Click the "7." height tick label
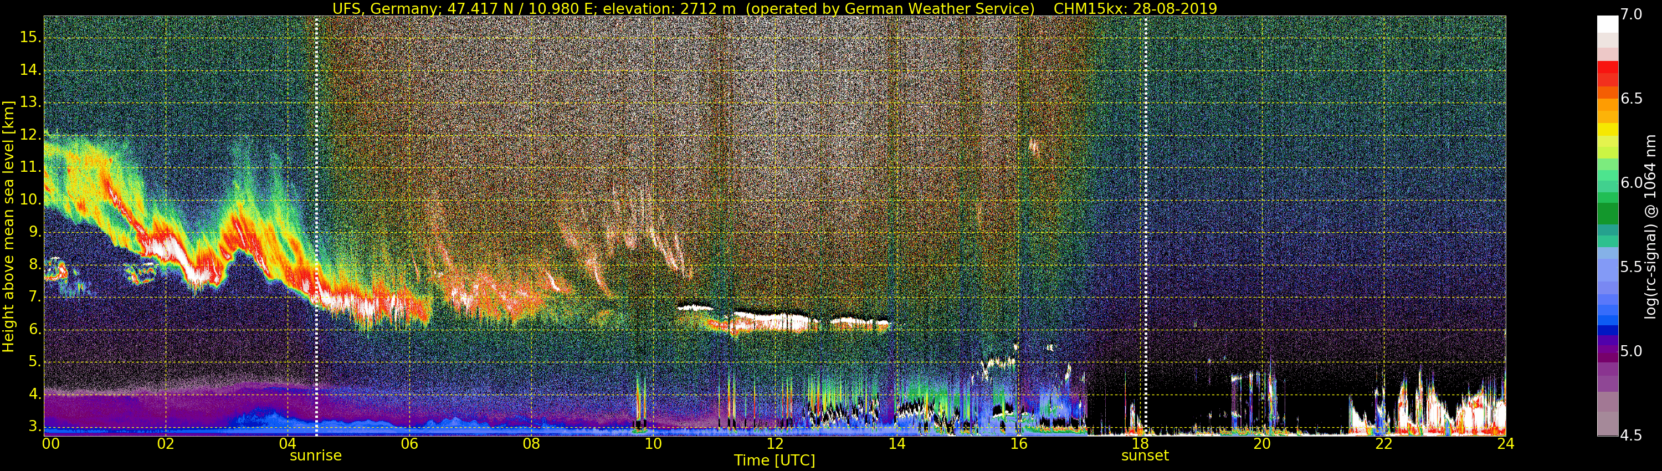 34,298
